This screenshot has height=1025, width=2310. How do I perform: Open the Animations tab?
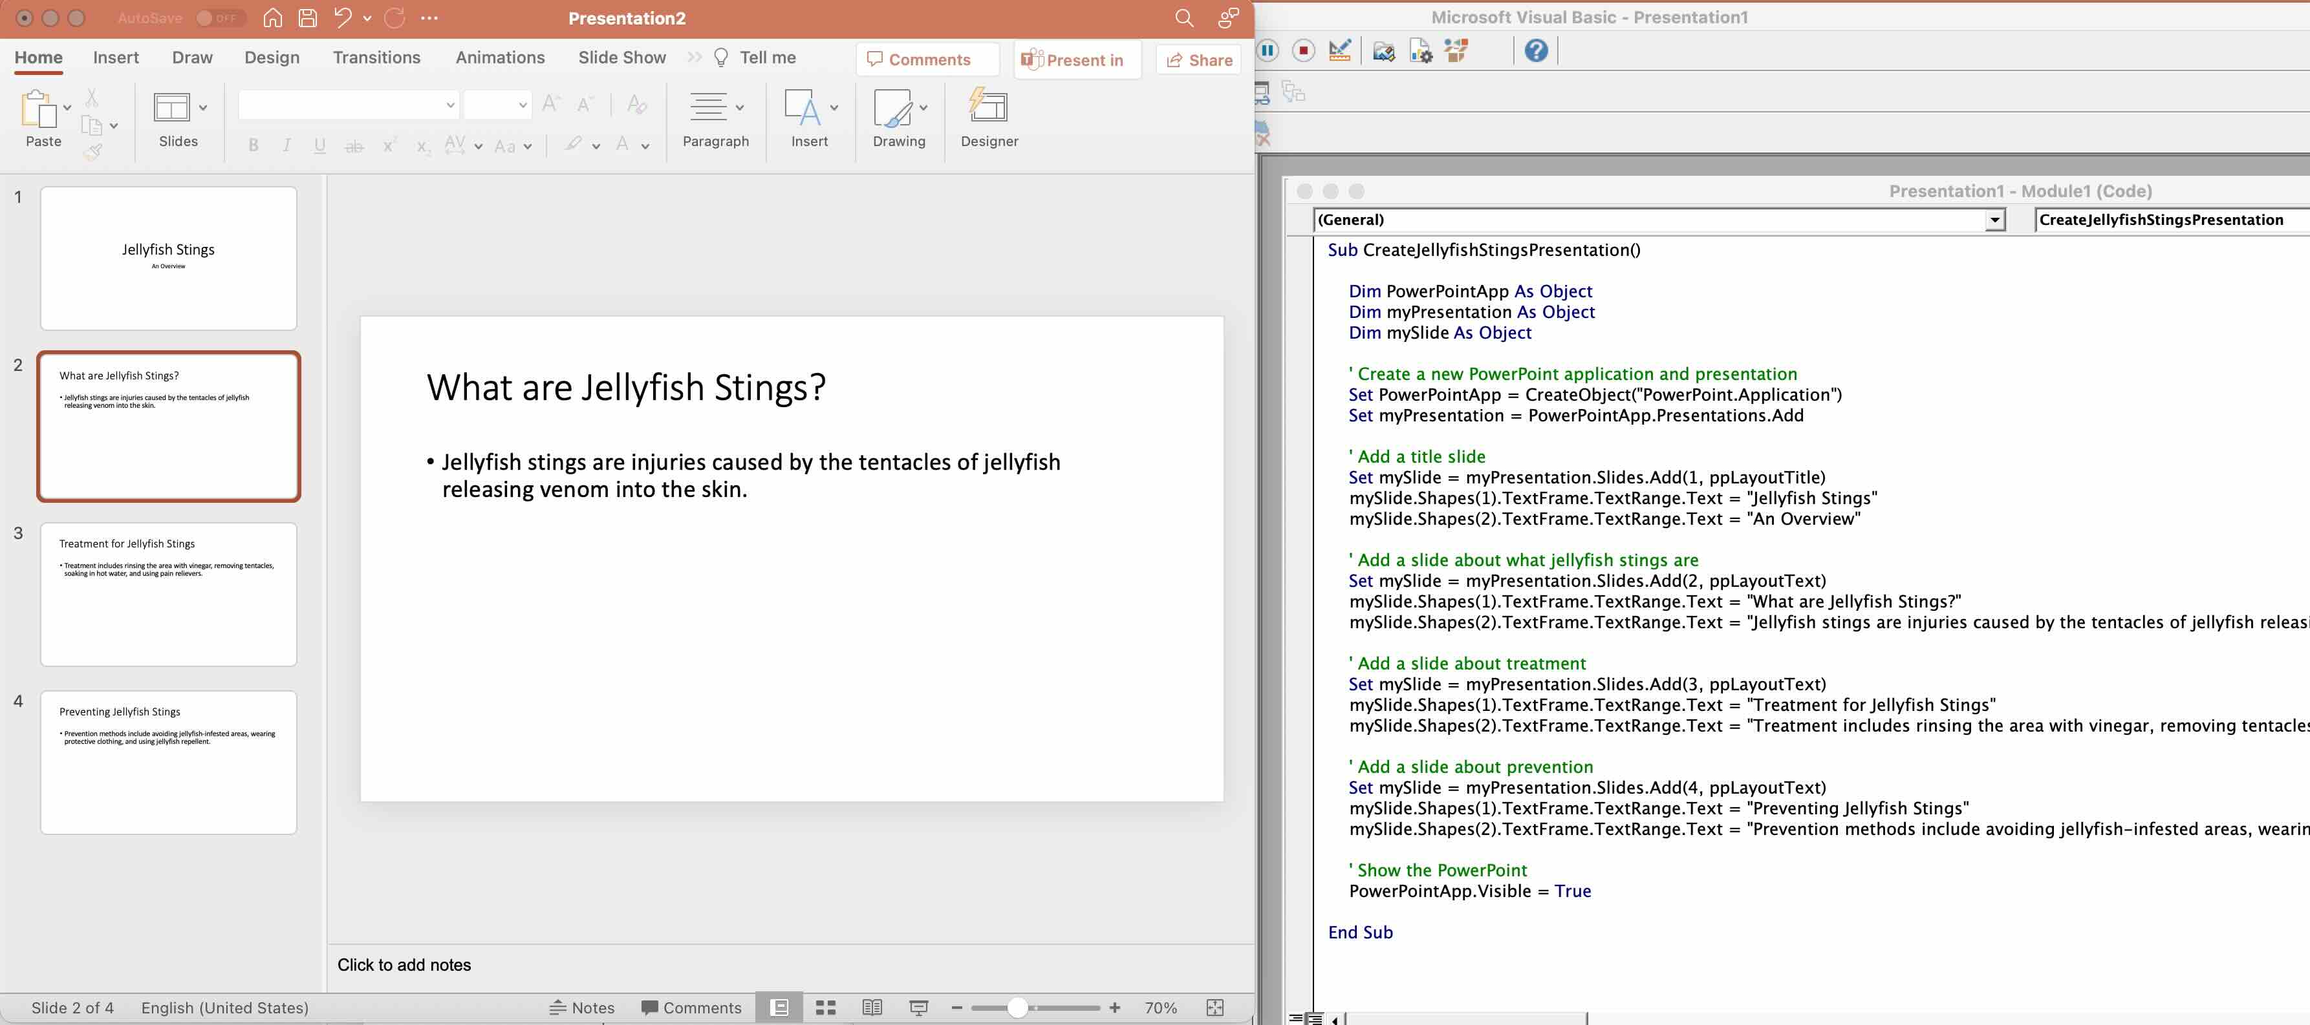pos(499,56)
